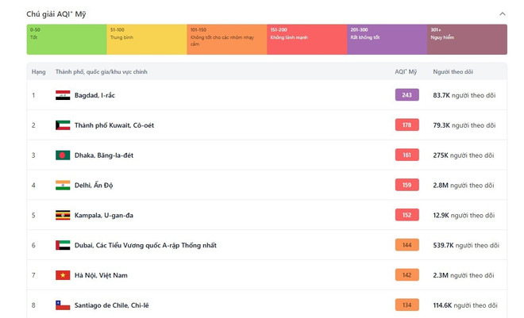Click the India flag beside Delhi

click(63, 186)
